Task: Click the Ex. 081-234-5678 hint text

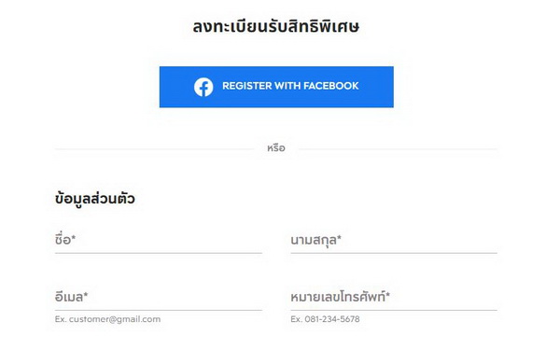Action: (325, 319)
